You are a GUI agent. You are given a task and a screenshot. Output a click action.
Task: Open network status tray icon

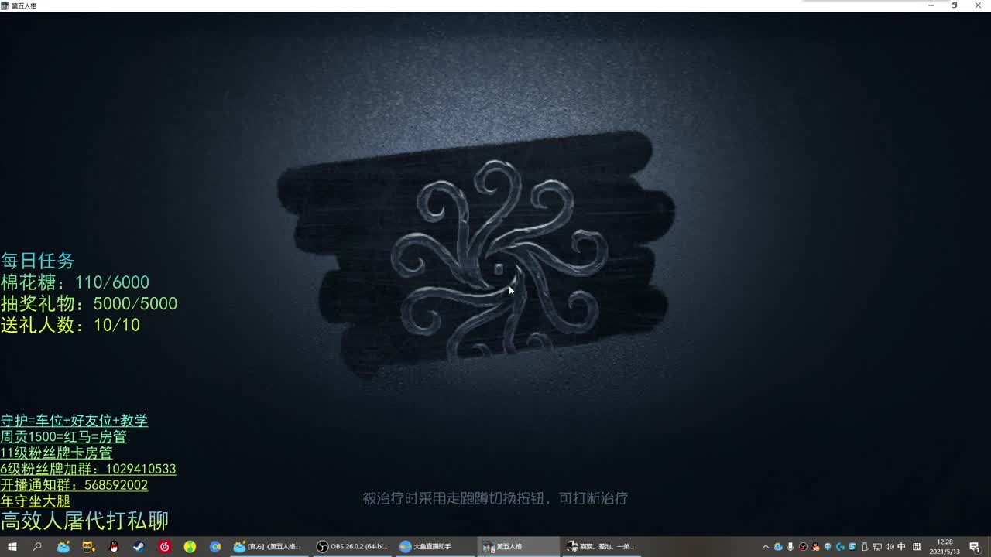(x=877, y=547)
